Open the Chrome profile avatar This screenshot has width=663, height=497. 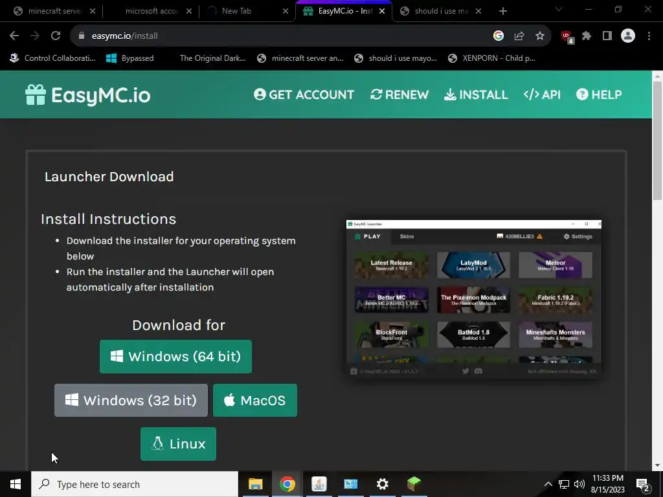628,36
